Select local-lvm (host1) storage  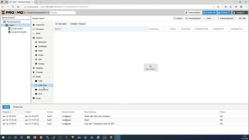coord(19,32)
